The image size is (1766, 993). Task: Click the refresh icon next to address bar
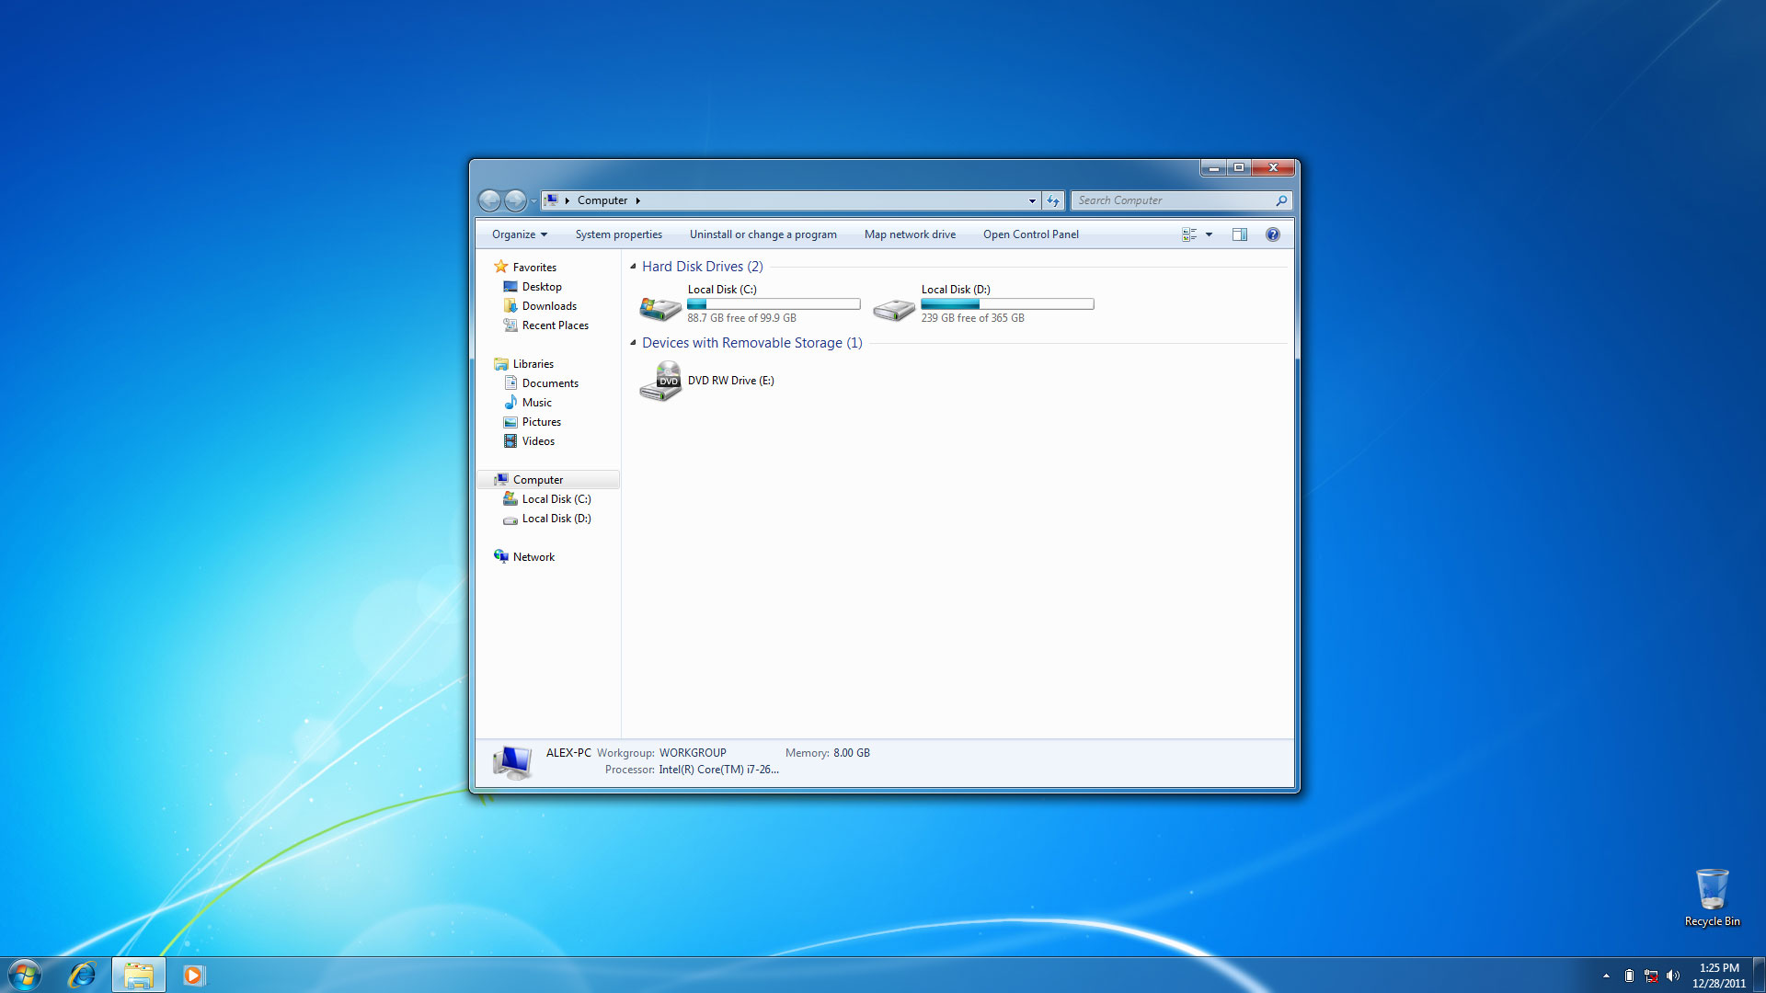click(x=1053, y=200)
